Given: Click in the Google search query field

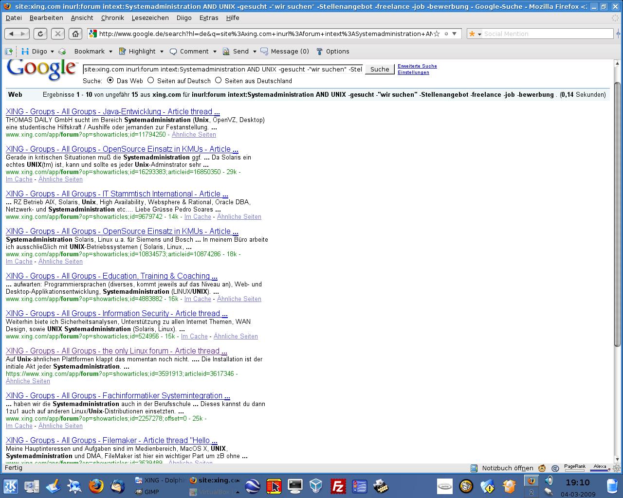Looking at the screenshot, I should (x=223, y=69).
